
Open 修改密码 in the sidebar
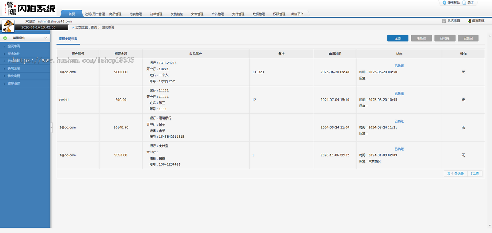tap(14, 76)
